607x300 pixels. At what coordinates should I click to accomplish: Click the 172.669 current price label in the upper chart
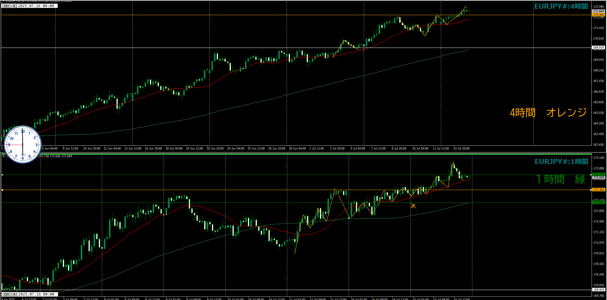tap(598, 11)
